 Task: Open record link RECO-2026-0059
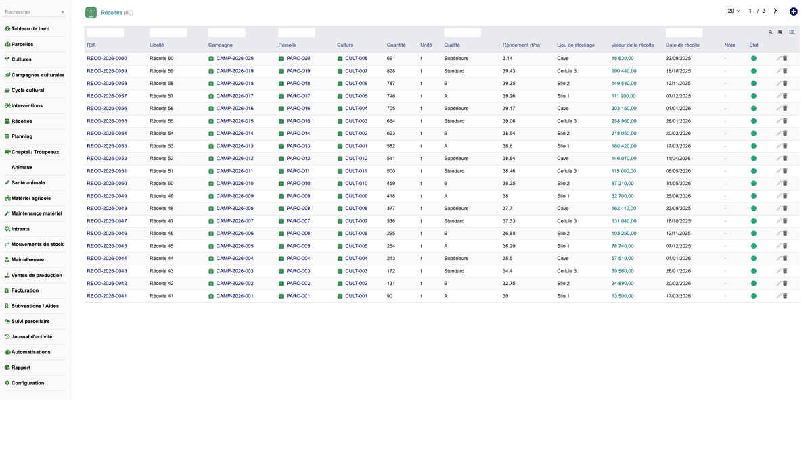pos(107,71)
